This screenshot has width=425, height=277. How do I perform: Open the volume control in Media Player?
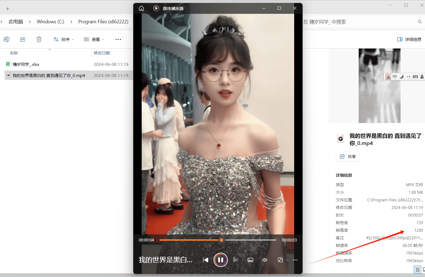coord(265,260)
